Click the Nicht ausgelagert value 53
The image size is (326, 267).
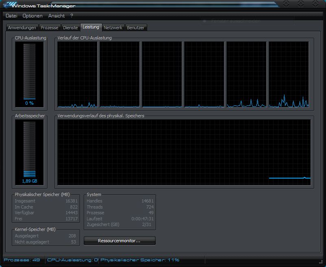[74, 242]
